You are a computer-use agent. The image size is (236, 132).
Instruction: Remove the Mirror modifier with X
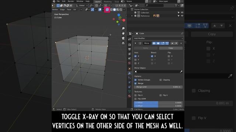pos(181,43)
